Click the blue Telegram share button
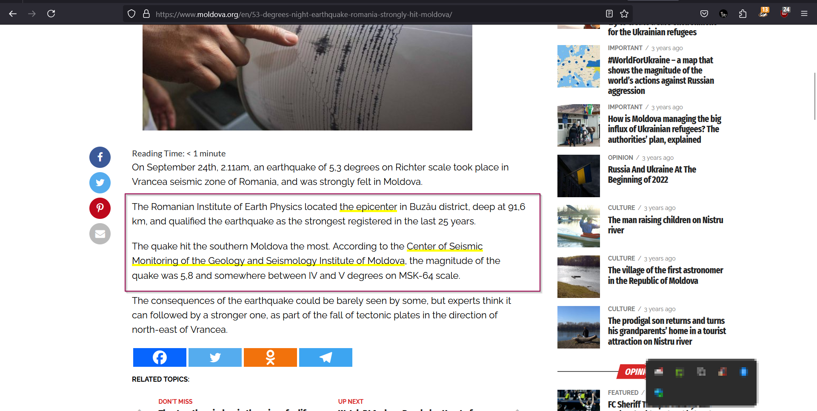 326,357
